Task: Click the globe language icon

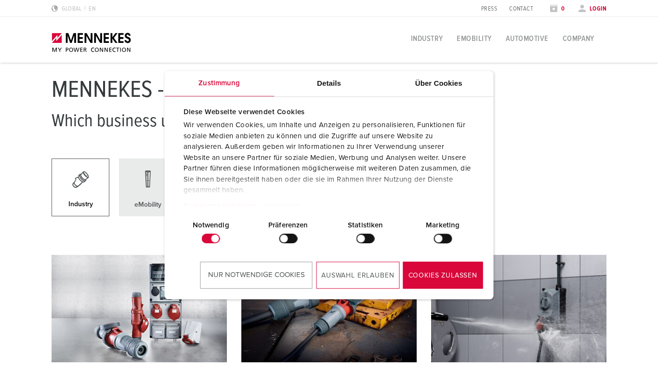Action: pyautogui.click(x=55, y=8)
